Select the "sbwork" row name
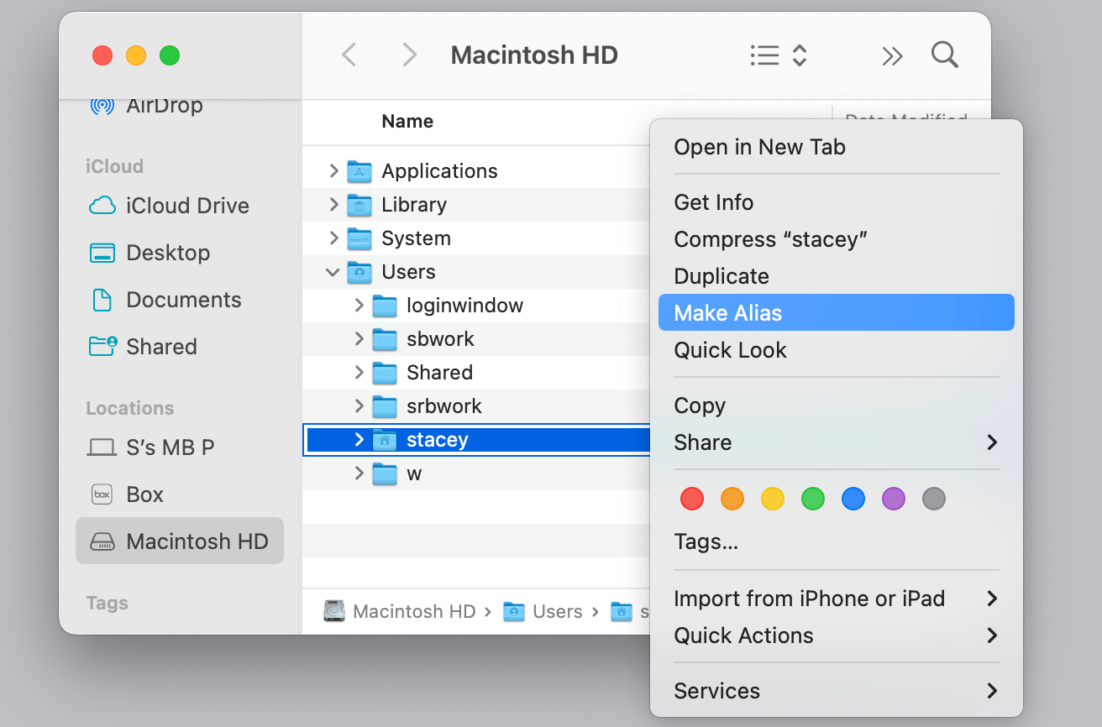Viewport: 1102px width, 727px height. (440, 339)
